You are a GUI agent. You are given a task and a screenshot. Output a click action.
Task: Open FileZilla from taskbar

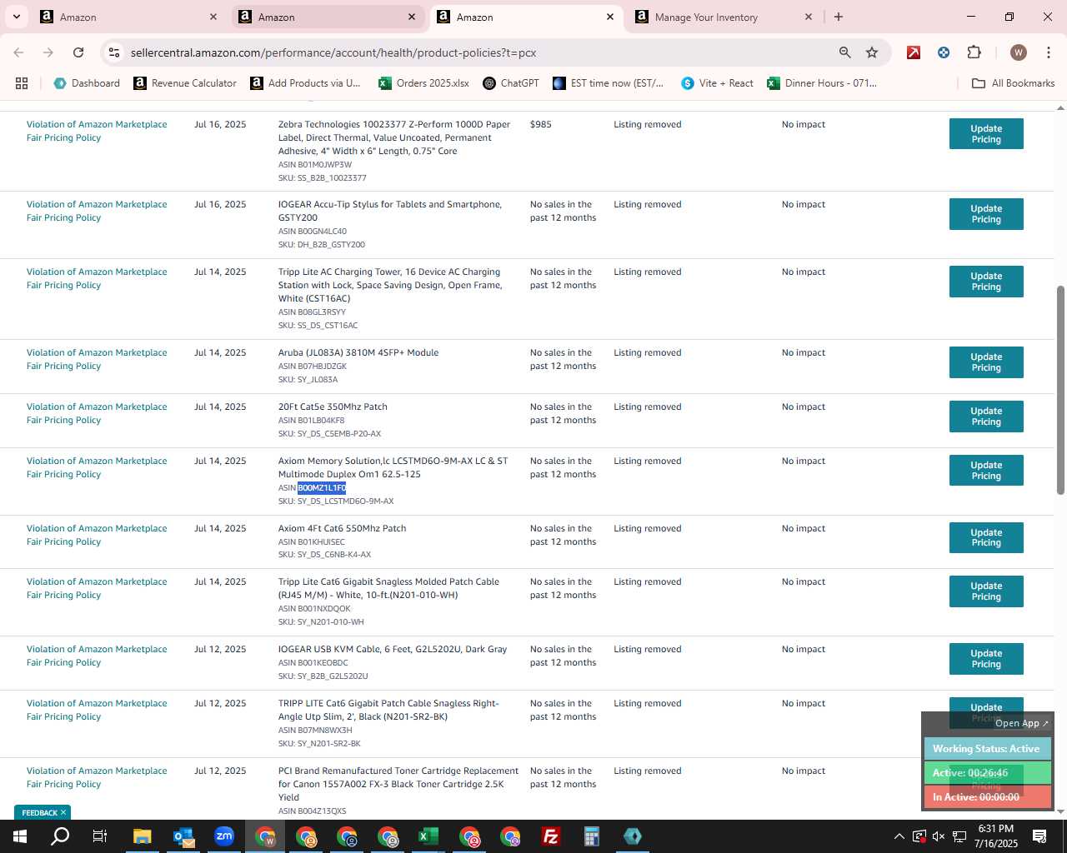click(x=551, y=836)
